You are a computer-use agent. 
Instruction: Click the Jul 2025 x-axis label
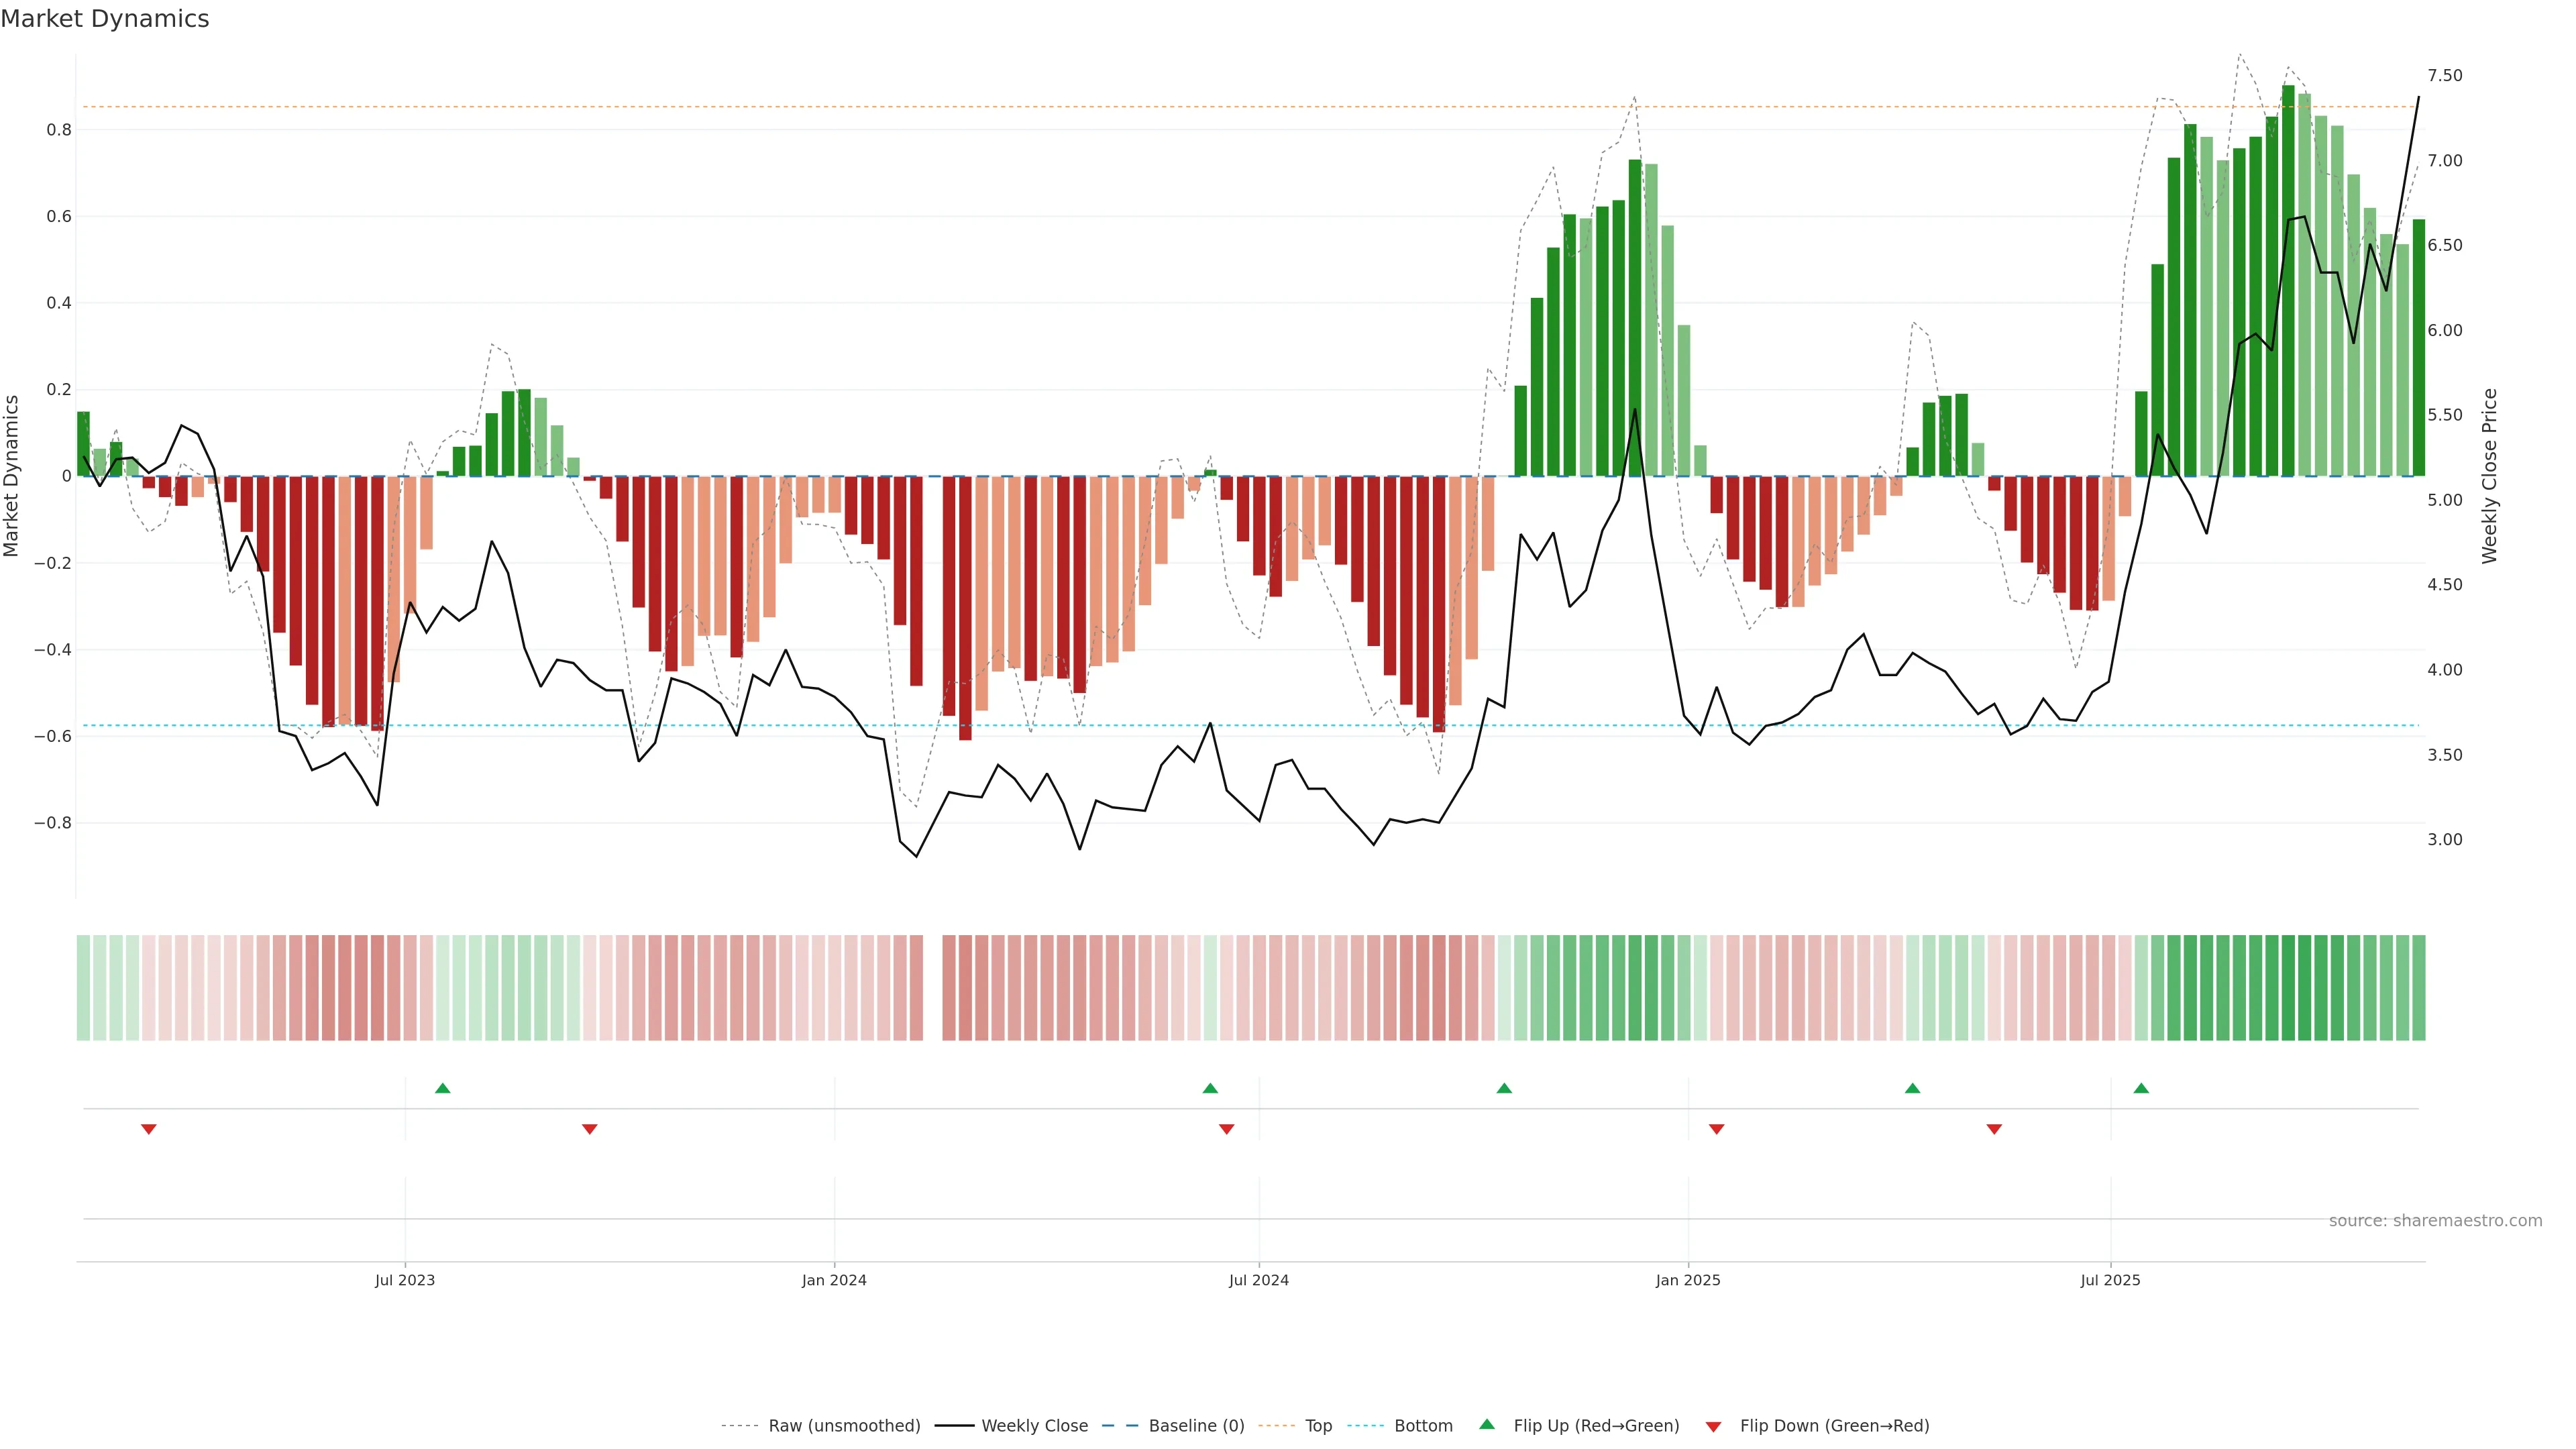tap(2110, 1280)
